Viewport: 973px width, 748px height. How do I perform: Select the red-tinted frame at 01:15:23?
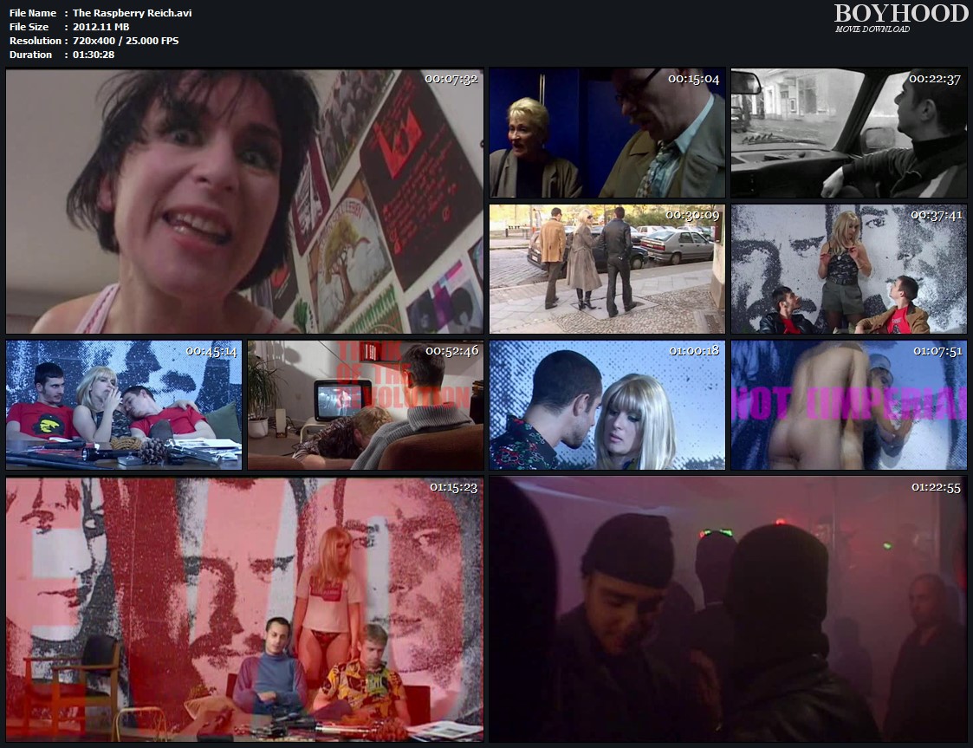click(244, 609)
